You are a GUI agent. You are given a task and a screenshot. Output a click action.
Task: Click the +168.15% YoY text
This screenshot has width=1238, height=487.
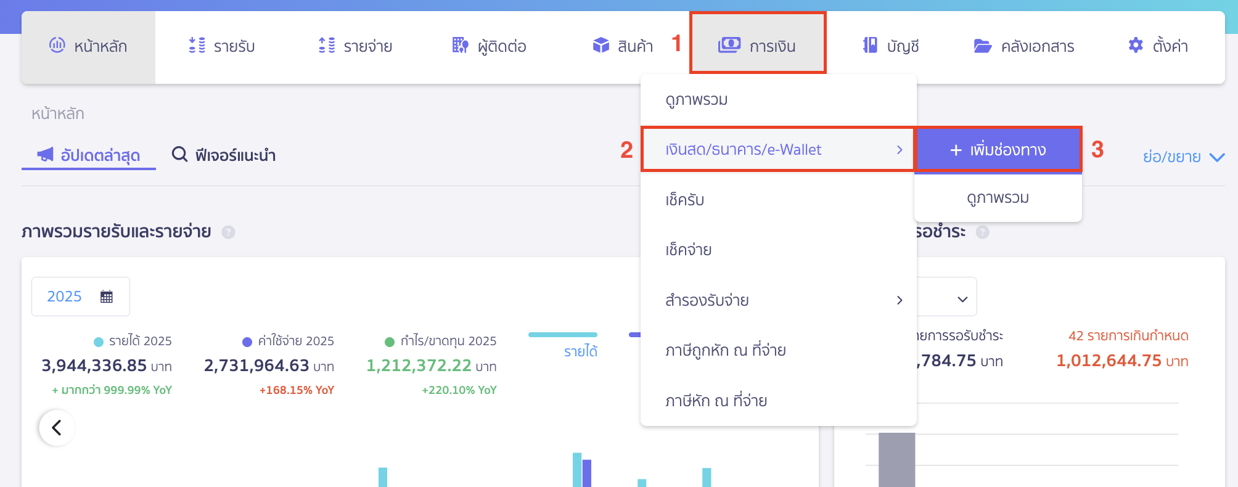click(x=297, y=390)
